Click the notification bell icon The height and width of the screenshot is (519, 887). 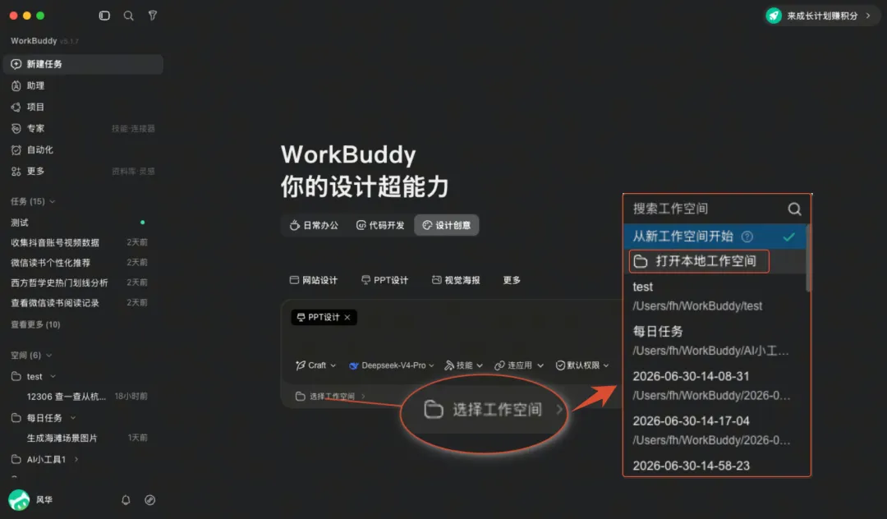click(126, 500)
